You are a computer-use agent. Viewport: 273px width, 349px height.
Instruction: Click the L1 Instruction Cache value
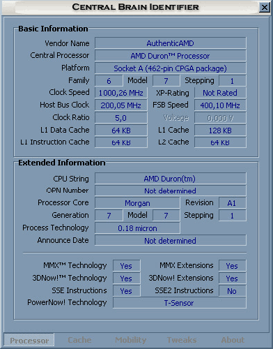pyautogui.click(x=121, y=142)
